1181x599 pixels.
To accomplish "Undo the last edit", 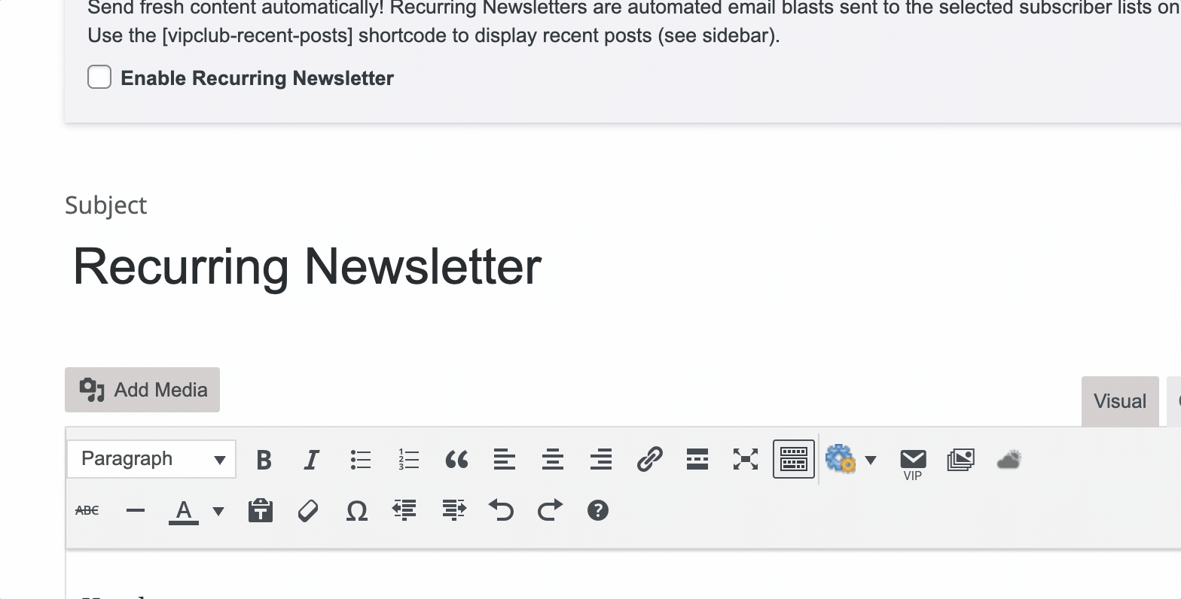I will point(501,511).
